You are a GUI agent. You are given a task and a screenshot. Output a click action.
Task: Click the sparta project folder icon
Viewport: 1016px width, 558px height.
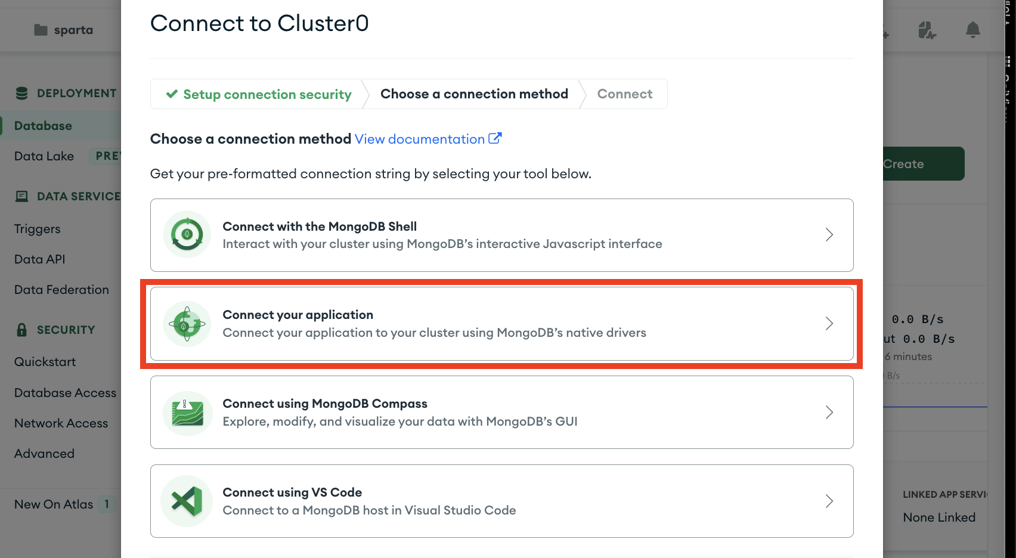click(41, 30)
